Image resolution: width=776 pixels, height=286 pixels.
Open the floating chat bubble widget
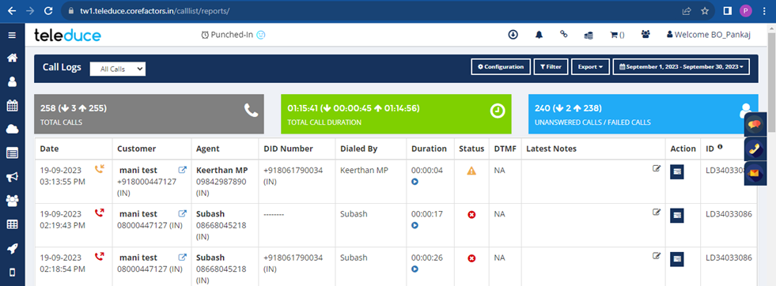tap(755, 125)
